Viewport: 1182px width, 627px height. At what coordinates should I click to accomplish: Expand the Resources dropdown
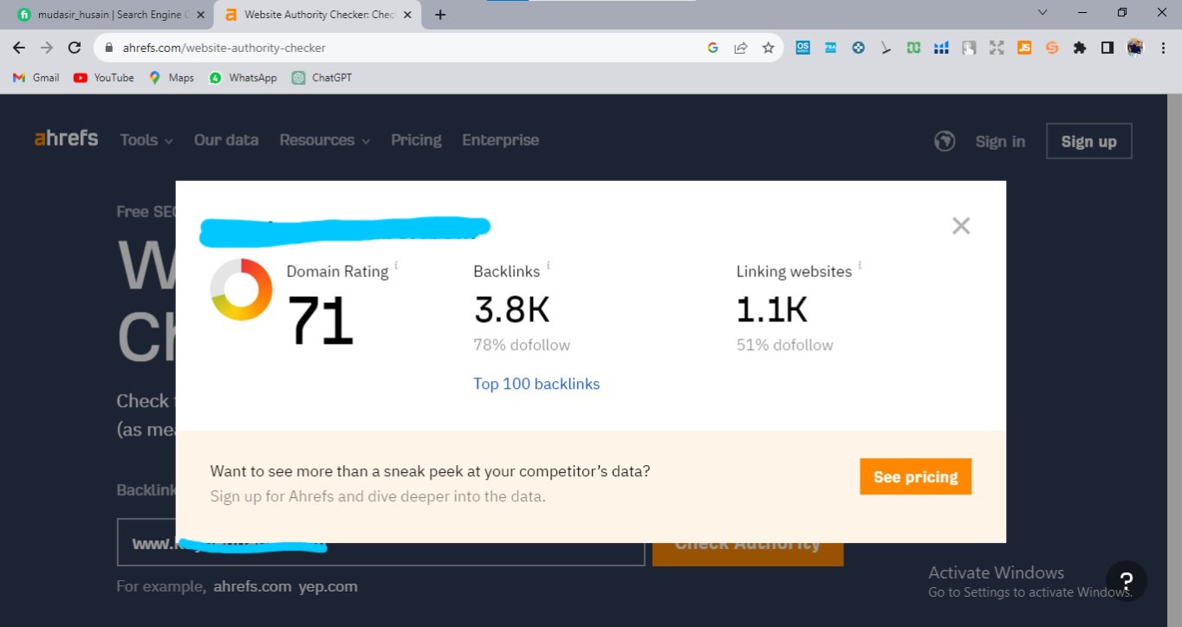point(324,139)
